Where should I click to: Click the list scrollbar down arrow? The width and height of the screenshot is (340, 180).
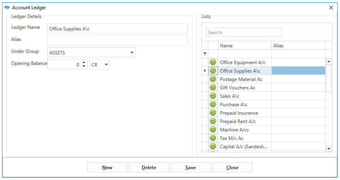point(329,148)
